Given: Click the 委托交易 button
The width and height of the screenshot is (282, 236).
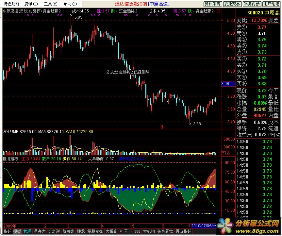Looking at the screenshot, I should coord(232,4).
